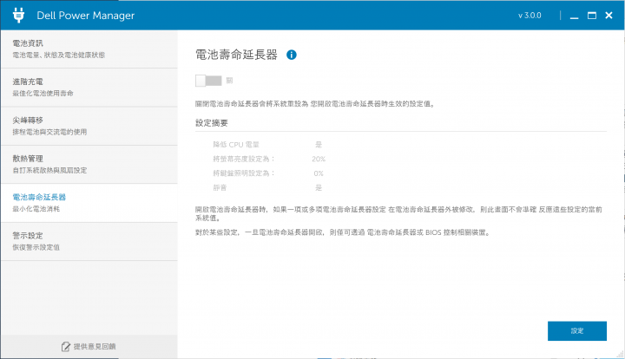Click the 最小化電池消耗 subtitle
Screen dimensions: 625x359
(x=36, y=209)
